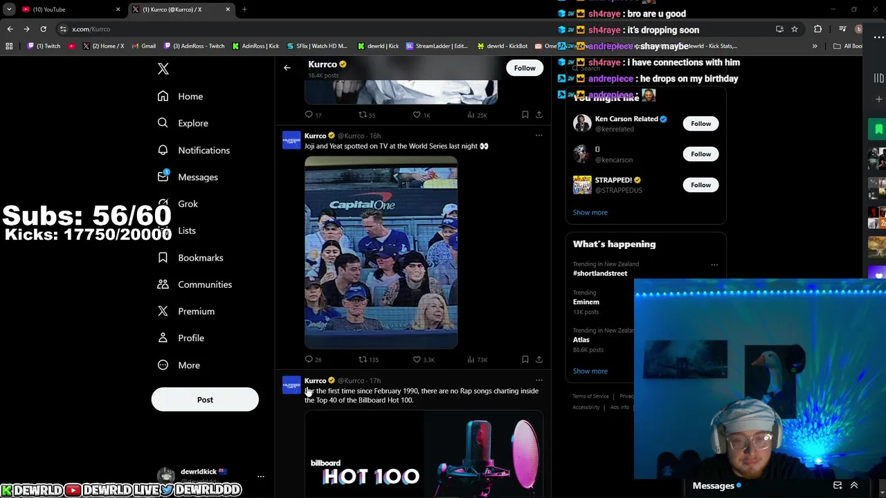886x498 pixels.
Task: Click Show more under suggested accounts
Action: (590, 212)
